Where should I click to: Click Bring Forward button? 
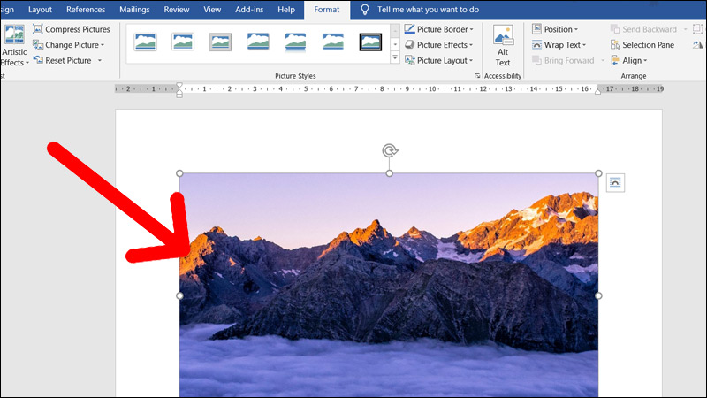563,60
